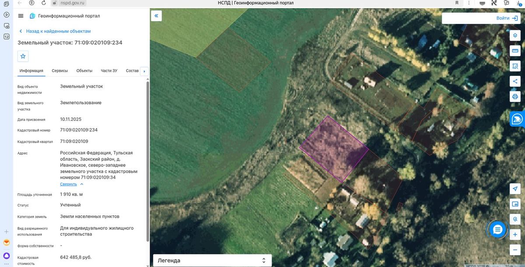Reload the page in the browser
The image size is (525, 267).
(44, 3)
